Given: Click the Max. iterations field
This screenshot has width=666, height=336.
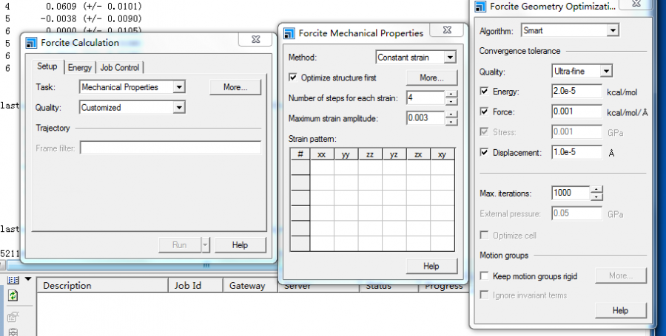Looking at the screenshot, I should point(571,193).
